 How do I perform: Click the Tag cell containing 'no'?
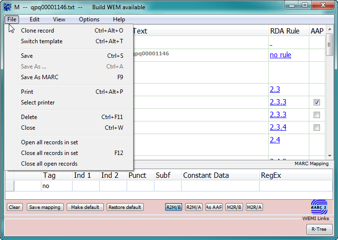tap(56, 186)
